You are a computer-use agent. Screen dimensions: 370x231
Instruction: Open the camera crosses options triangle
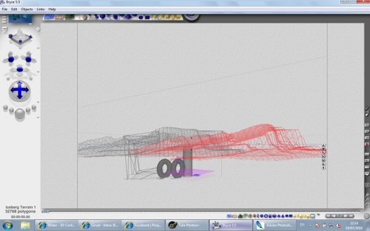[x=38, y=72]
